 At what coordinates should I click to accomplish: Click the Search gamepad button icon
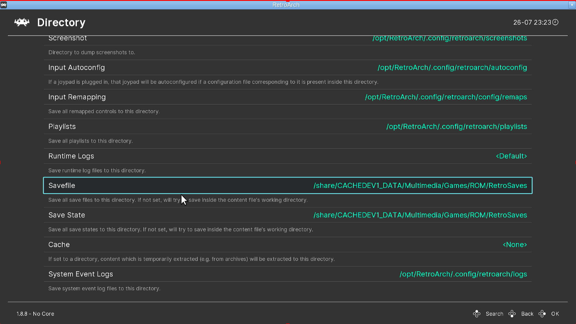pos(477,314)
